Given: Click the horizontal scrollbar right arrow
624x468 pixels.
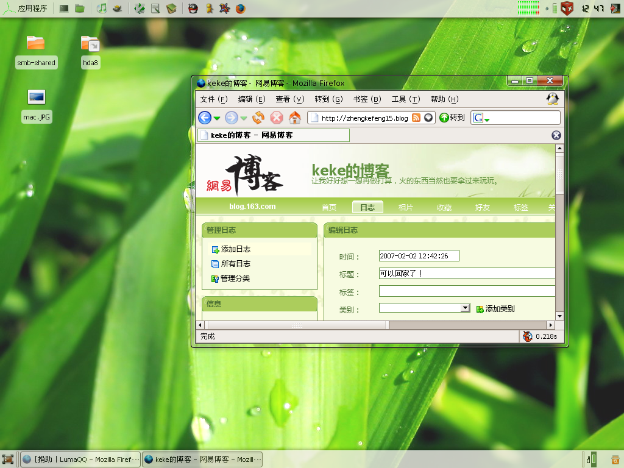Looking at the screenshot, I should (551, 325).
